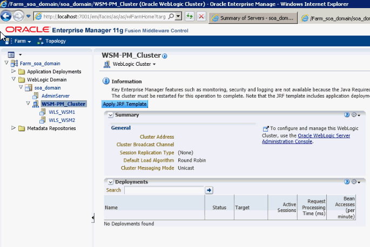Viewport: 370px width, 247px height.
Task: Click the Application Deployments folder icon
Action: [x=22, y=72]
